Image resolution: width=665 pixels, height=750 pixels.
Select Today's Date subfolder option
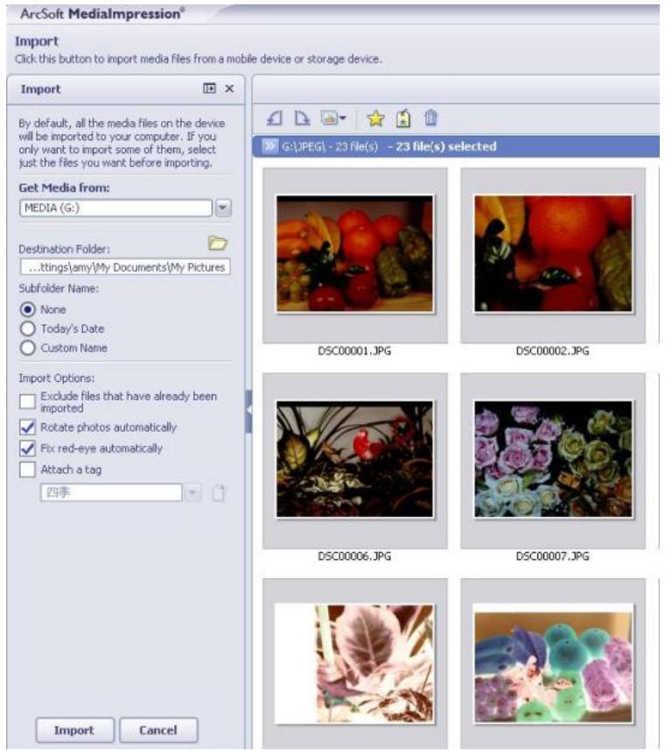28,329
